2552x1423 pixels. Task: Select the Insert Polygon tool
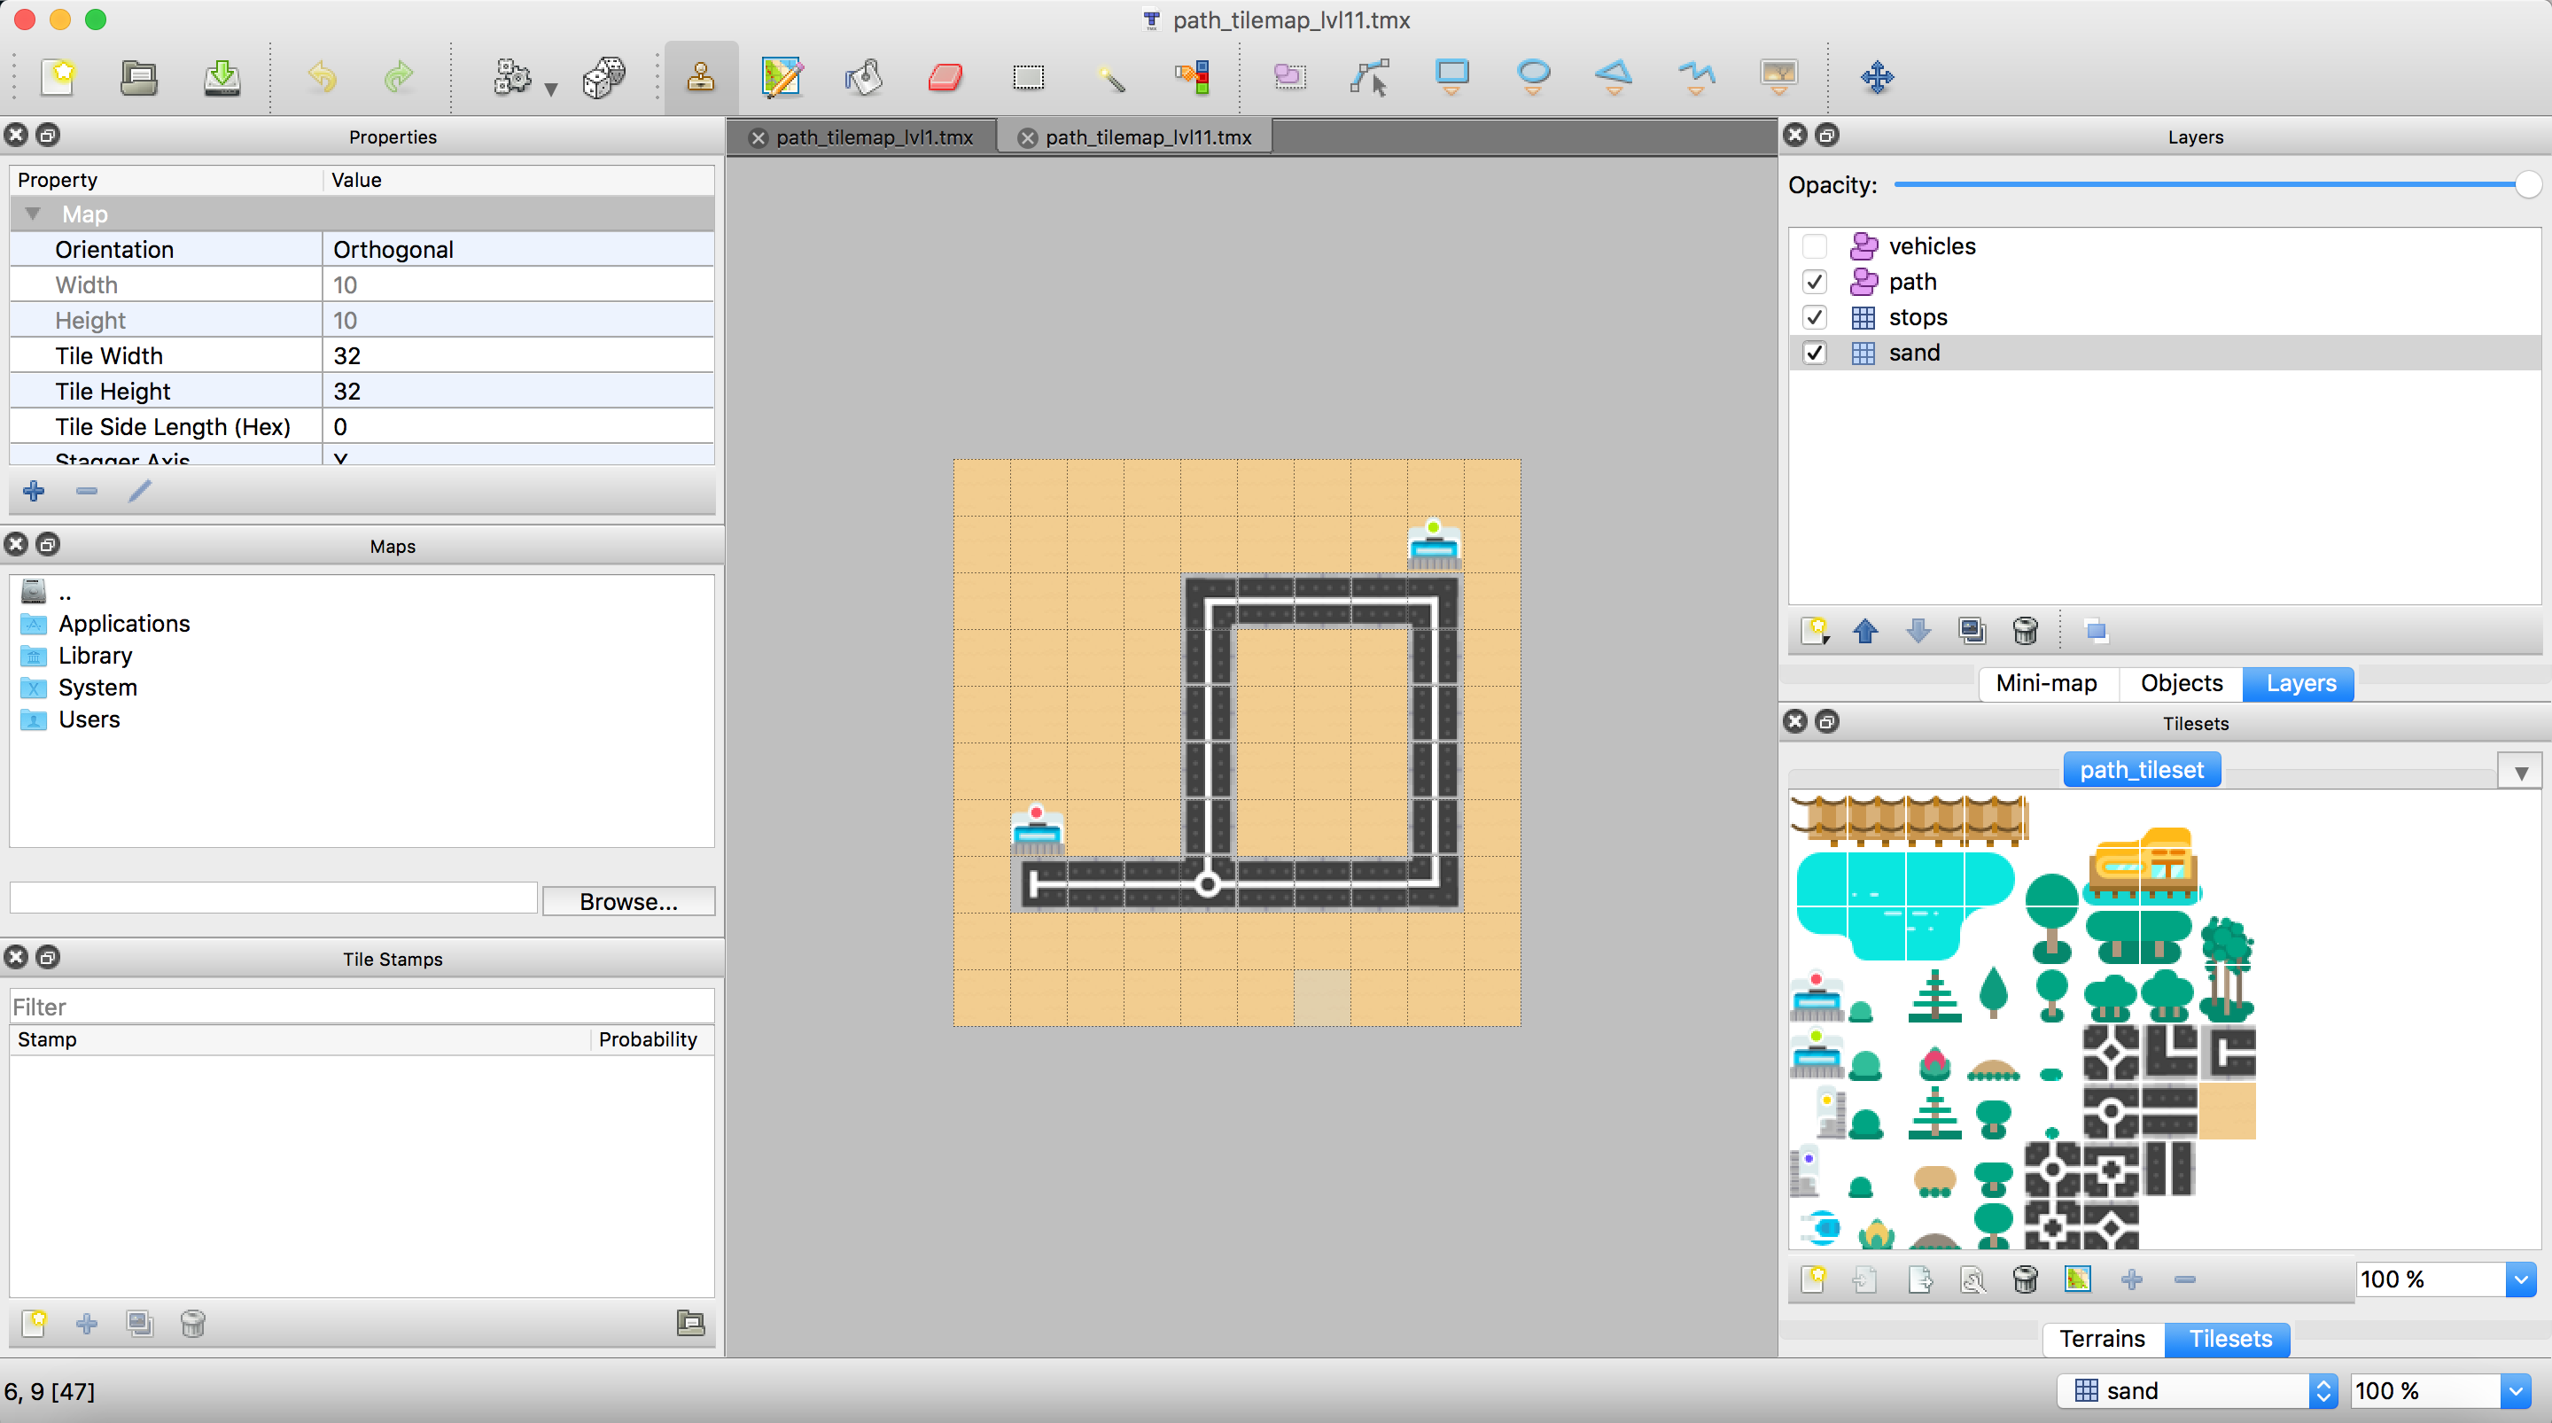click(x=1614, y=76)
